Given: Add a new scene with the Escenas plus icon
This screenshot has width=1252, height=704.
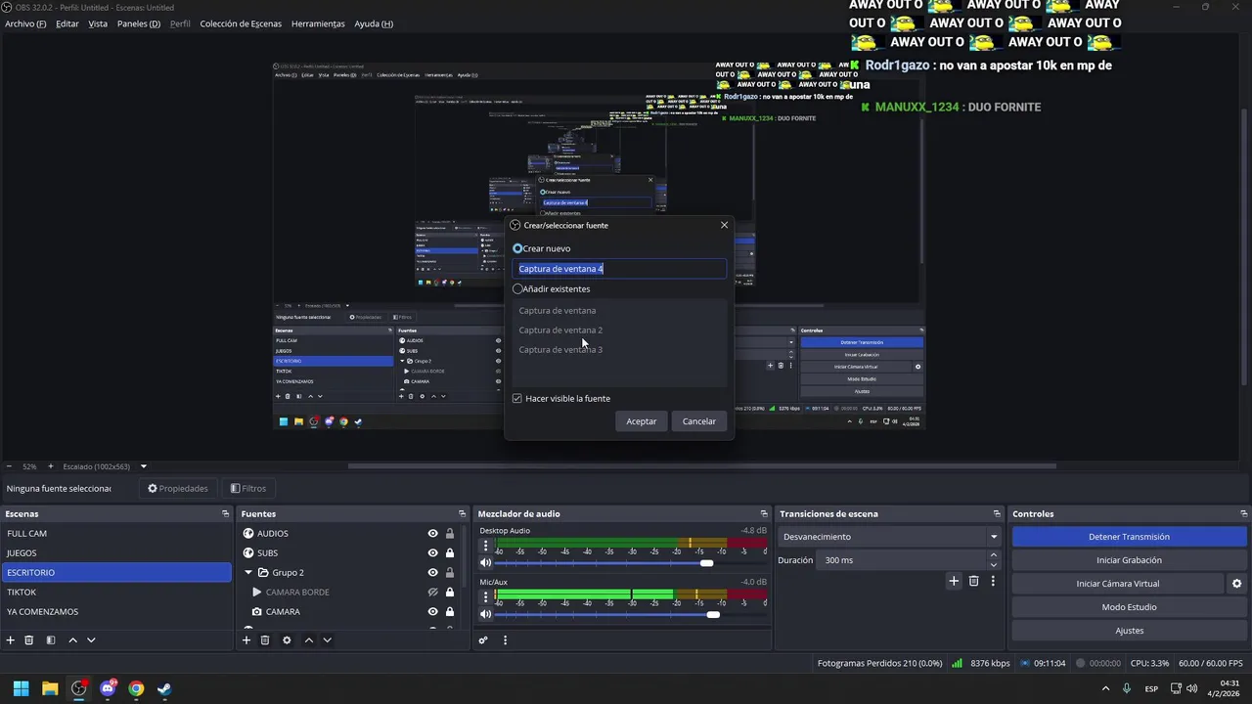Looking at the screenshot, I should 11,640.
